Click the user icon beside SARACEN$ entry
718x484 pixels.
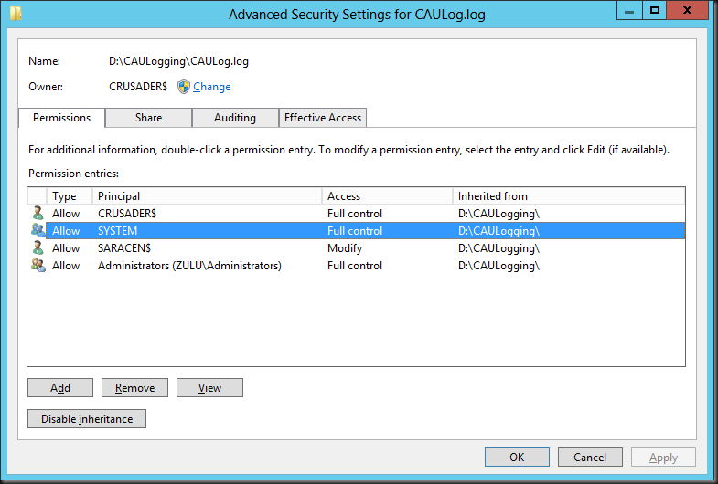(38, 248)
